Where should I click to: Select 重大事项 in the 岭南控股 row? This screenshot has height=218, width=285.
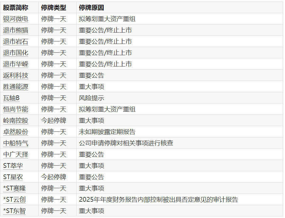(91, 120)
